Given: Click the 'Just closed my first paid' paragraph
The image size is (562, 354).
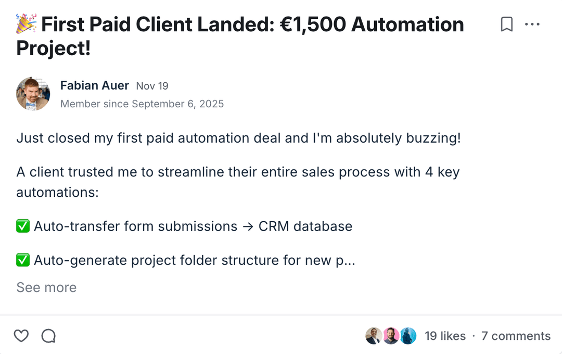Looking at the screenshot, I should point(238,138).
